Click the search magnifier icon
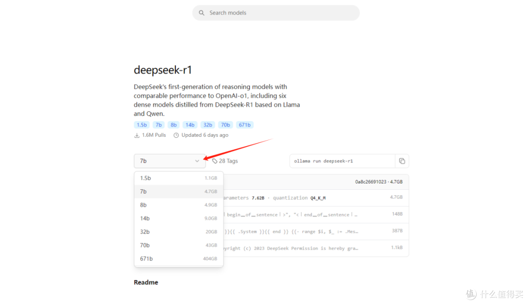Viewport: 528px width, 305px height. pos(201,13)
